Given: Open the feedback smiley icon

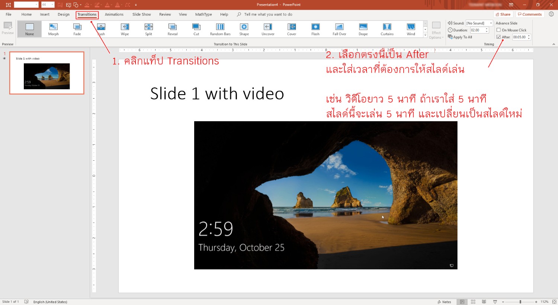Looking at the screenshot, I should (x=551, y=14).
